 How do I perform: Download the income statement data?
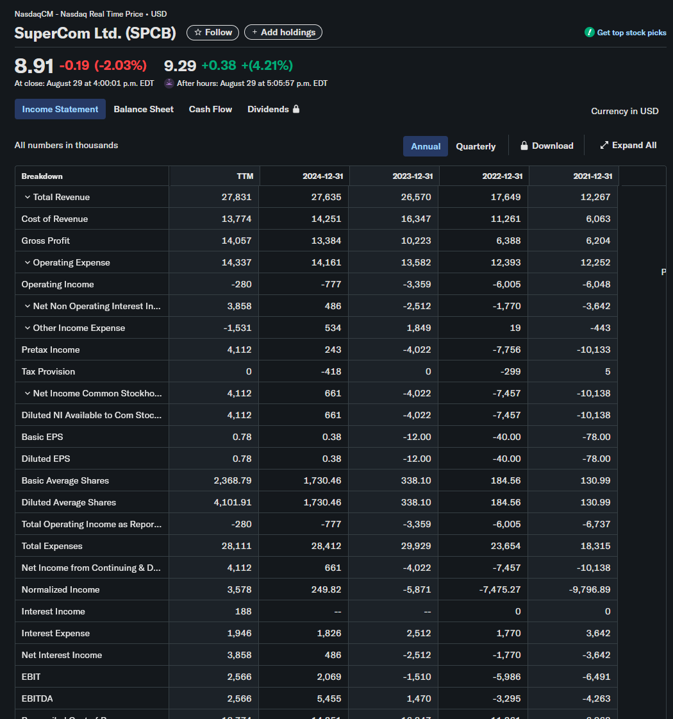(x=547, y=146)
